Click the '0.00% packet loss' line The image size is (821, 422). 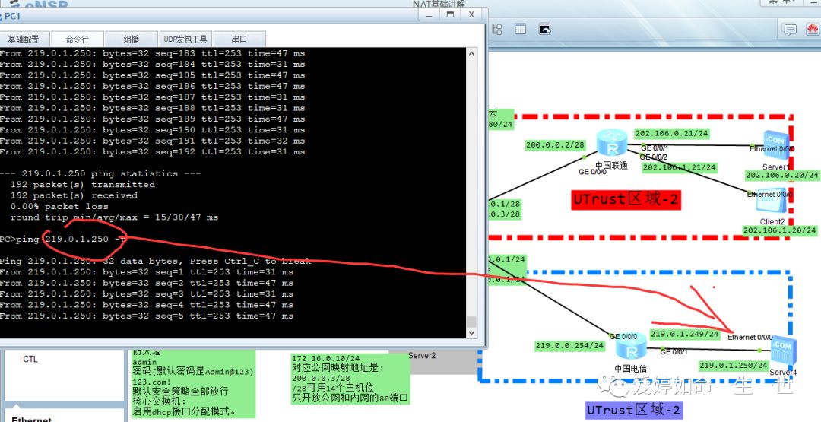point(62,206)
